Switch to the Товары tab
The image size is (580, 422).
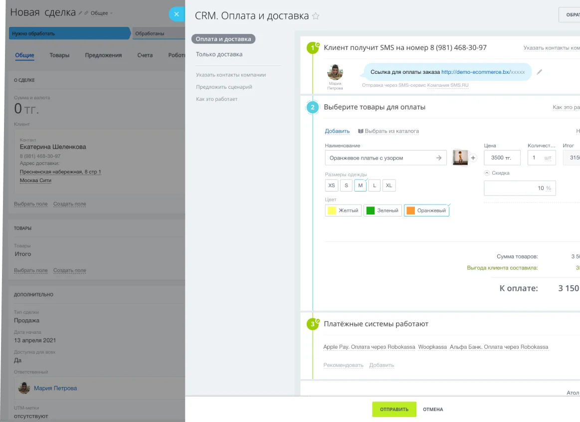[59, 55]
